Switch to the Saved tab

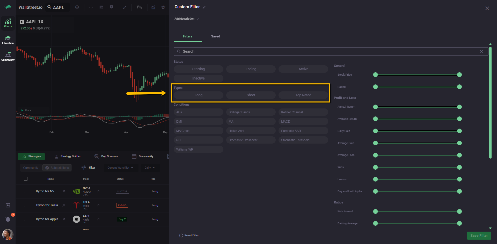[215, 36]
